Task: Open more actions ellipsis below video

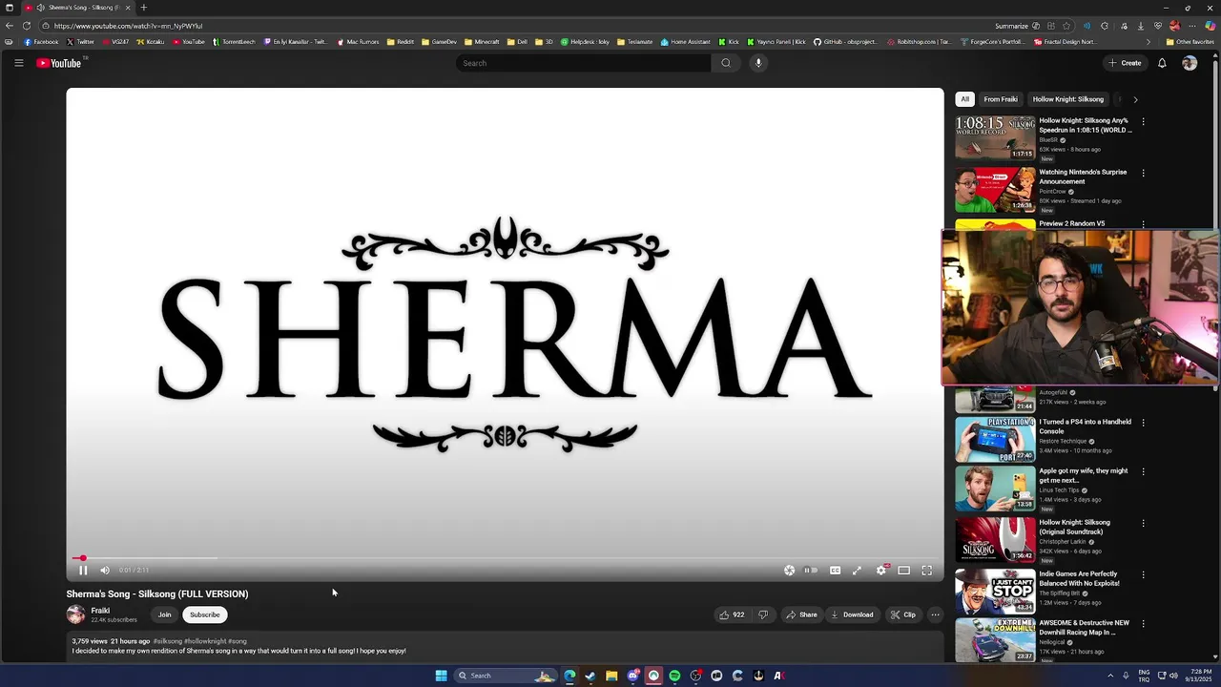Action: click(935, 614)
